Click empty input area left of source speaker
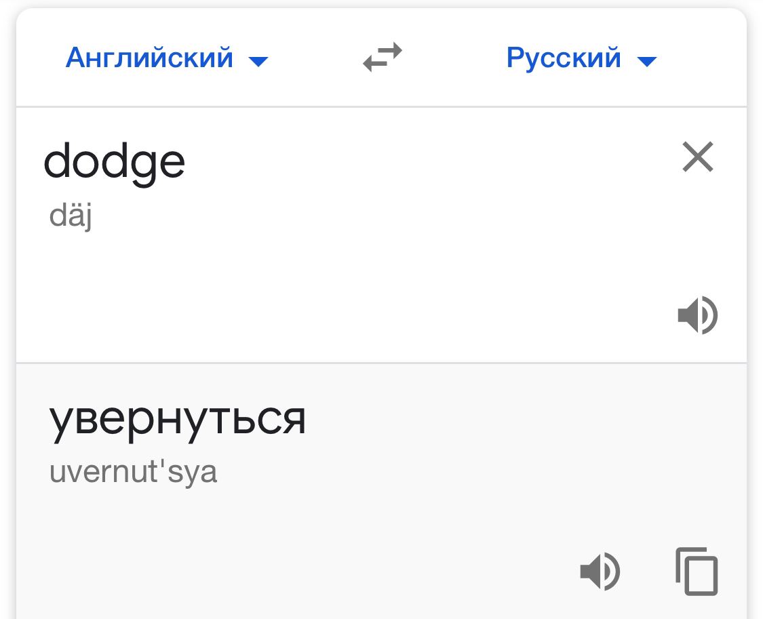The width and height of the screenshot is (763, 619). tap(407, 316)
